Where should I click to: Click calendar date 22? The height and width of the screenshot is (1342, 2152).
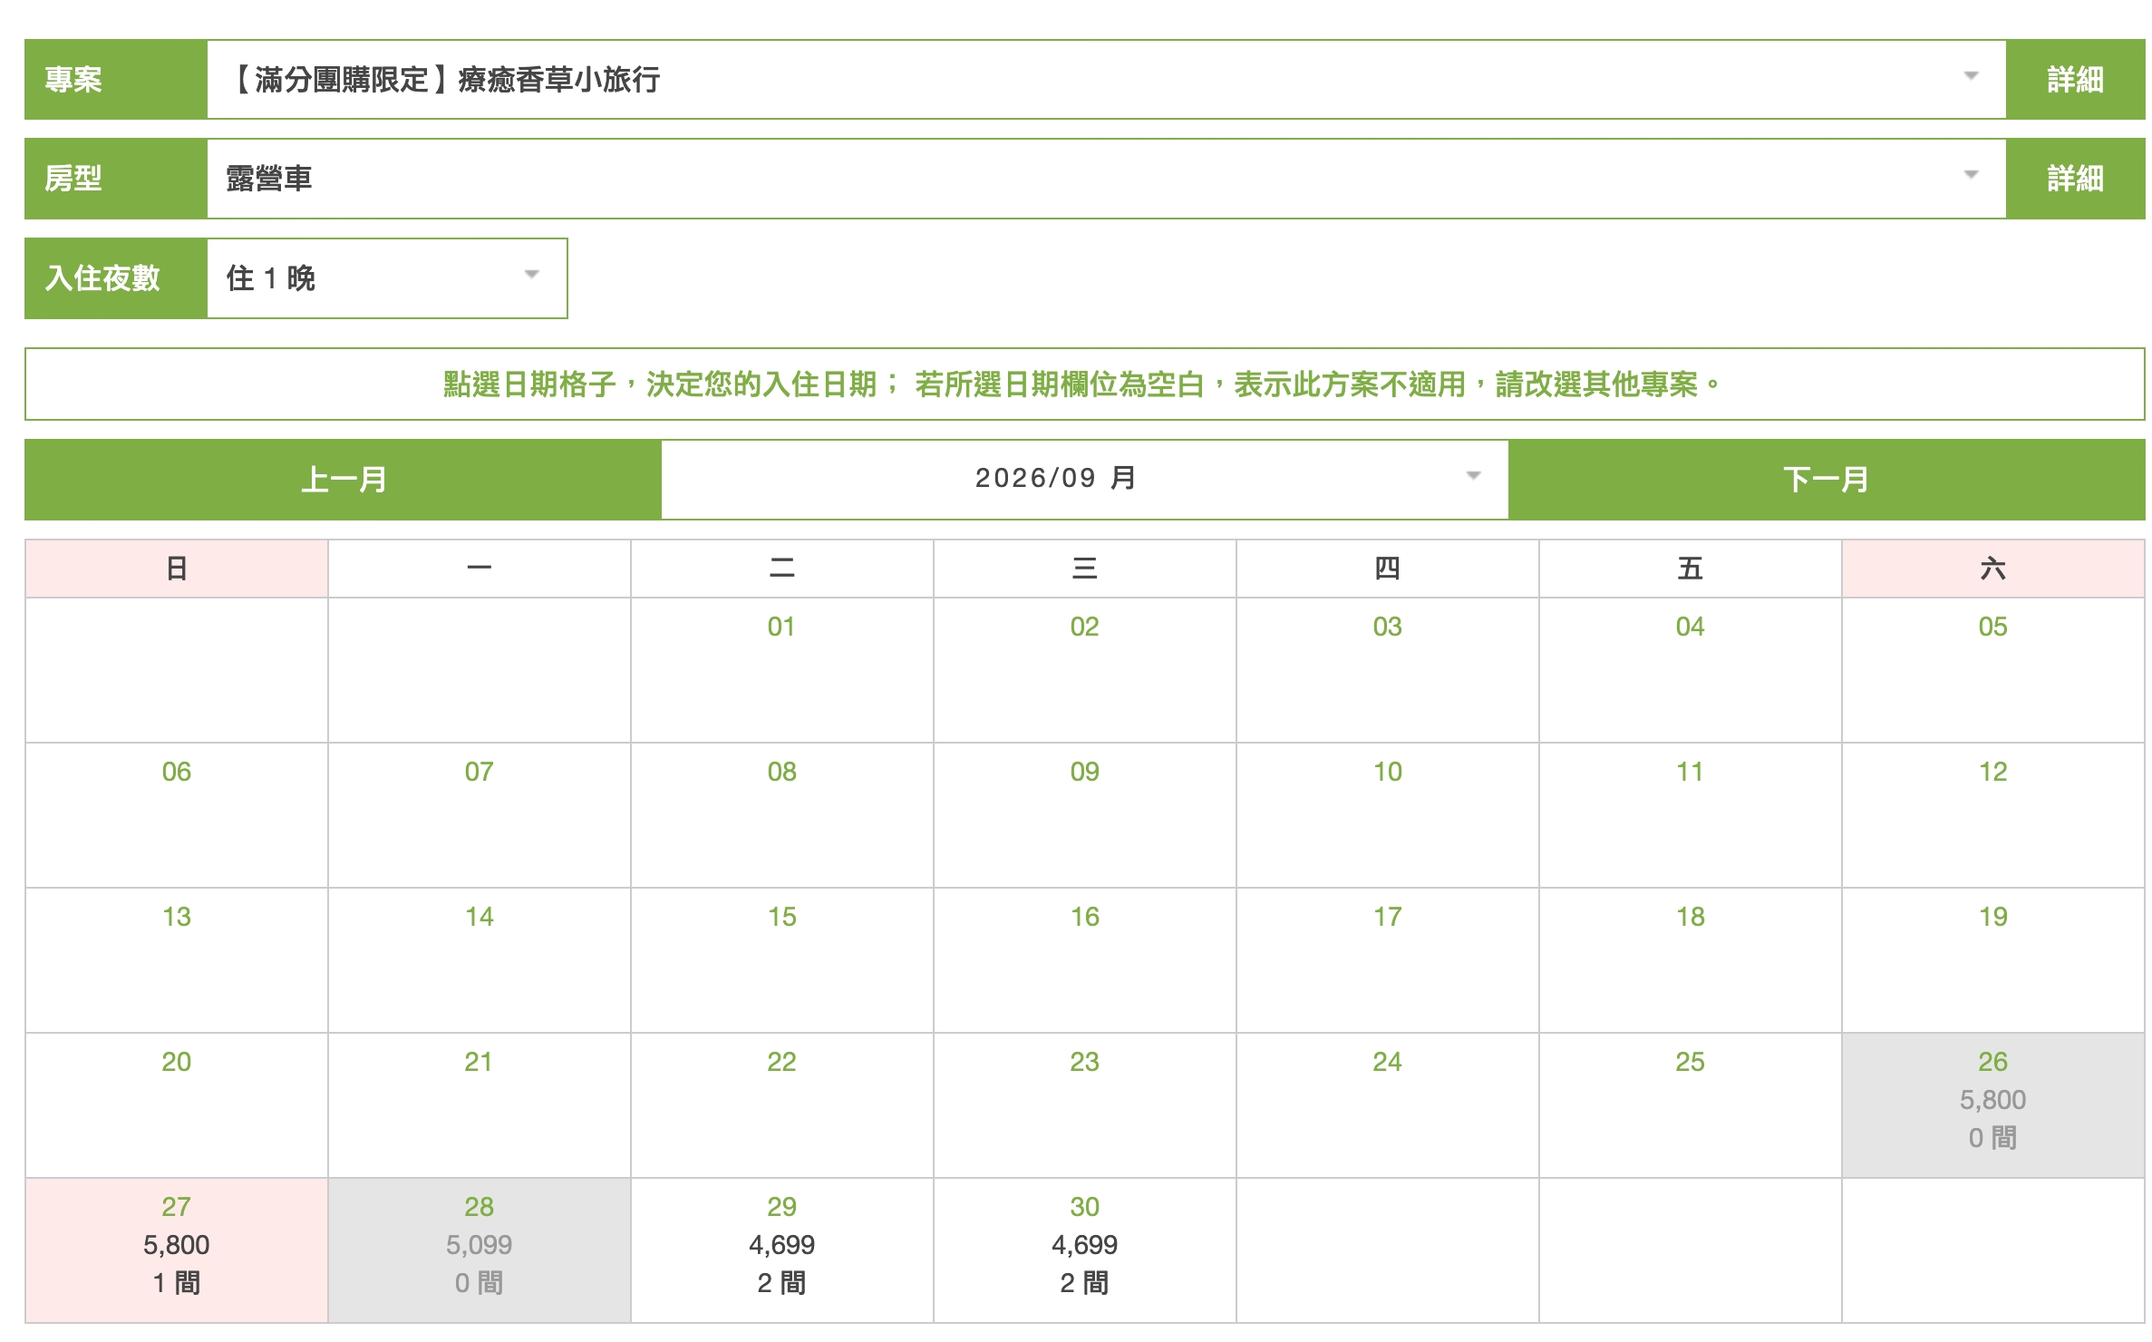[782, 1105]
